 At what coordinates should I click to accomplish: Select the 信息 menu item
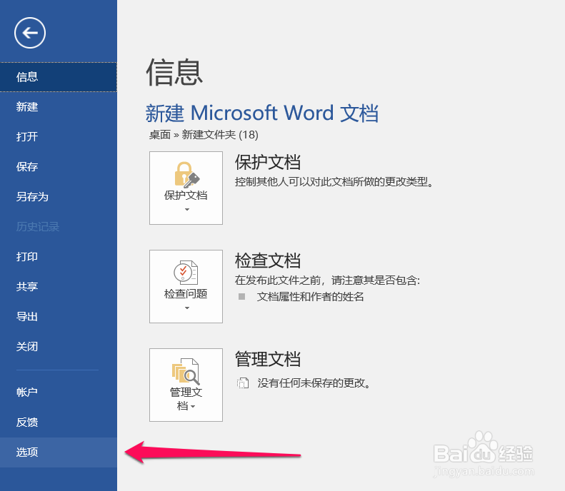(59, 77)
